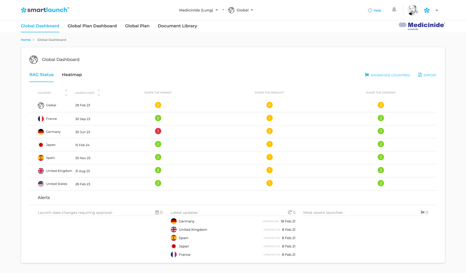Screen dimensions: 466x273
Task: Click the globe icon next to Global Dashboard heading
Action: coord(33,59)
